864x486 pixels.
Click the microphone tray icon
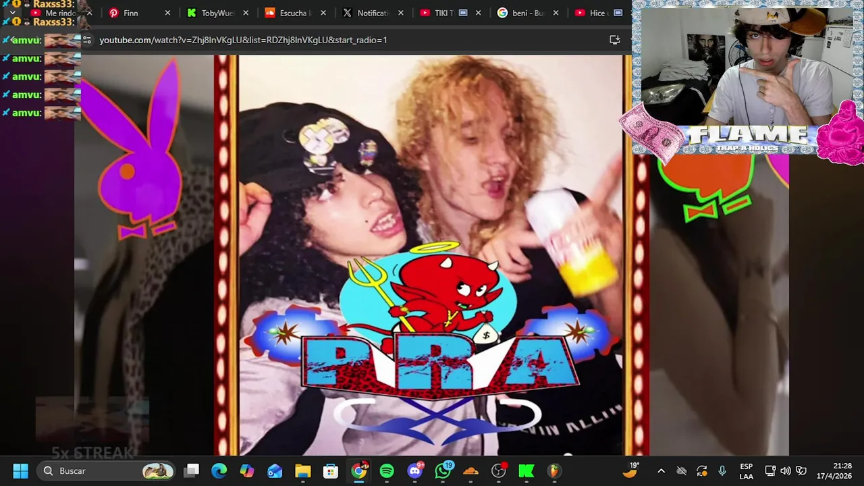click(x=722, y=471)
